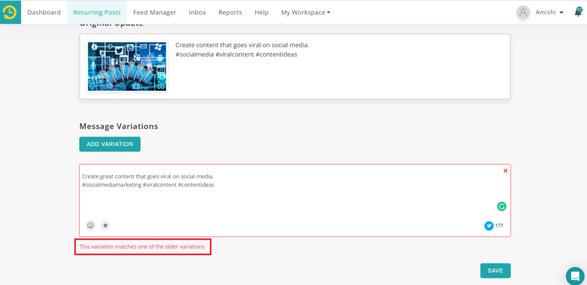Viewport: 587px width, 285px height.
Task: Expand the Amishi account dropdown
Action: [x=550, y=13]
